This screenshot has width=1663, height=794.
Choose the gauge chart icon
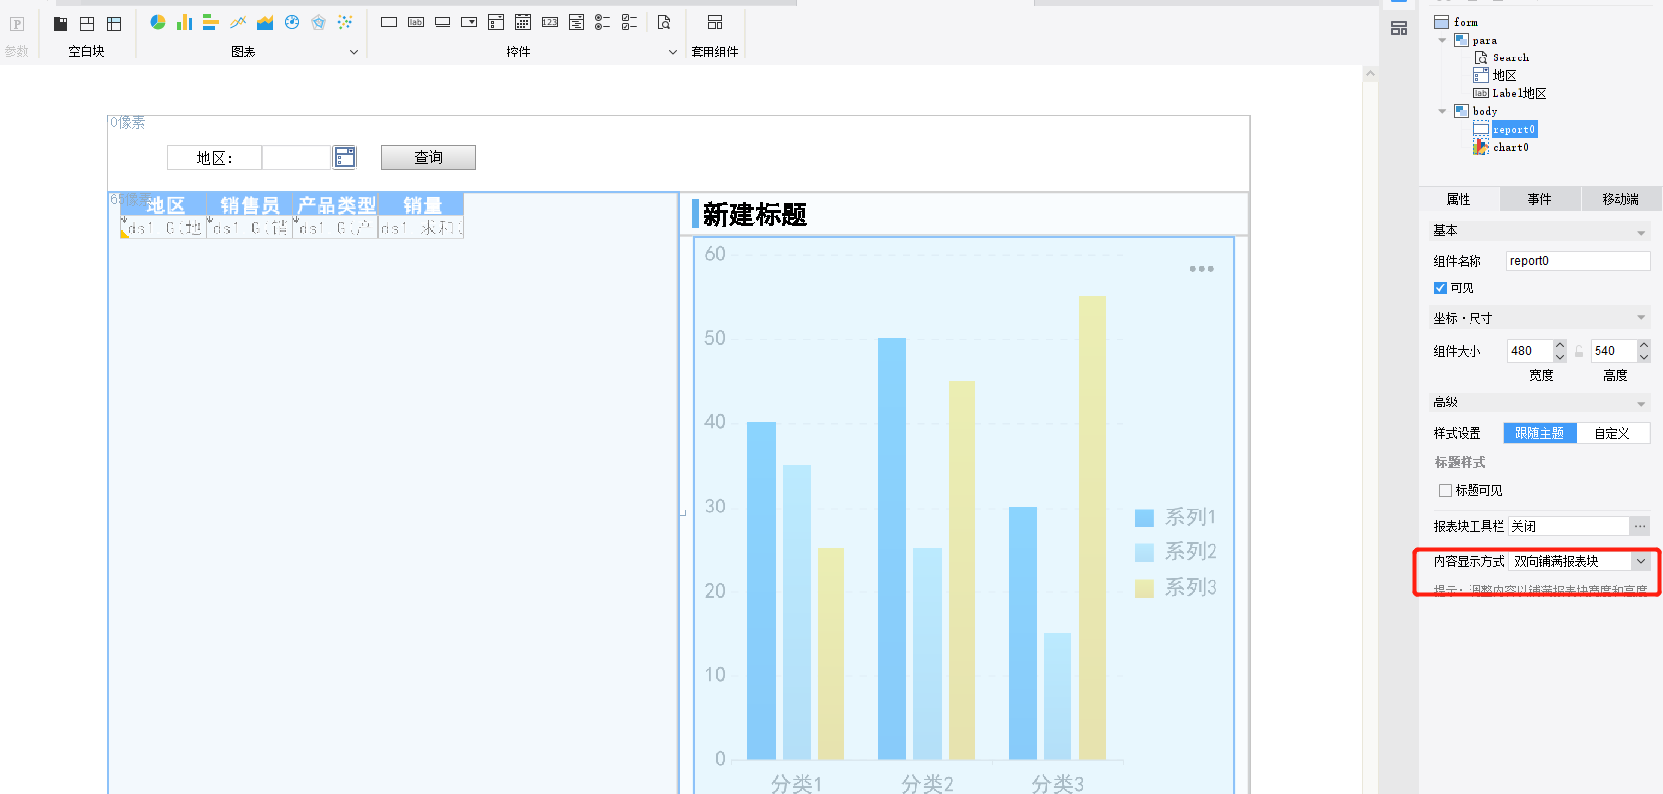[x=292, y=22]
